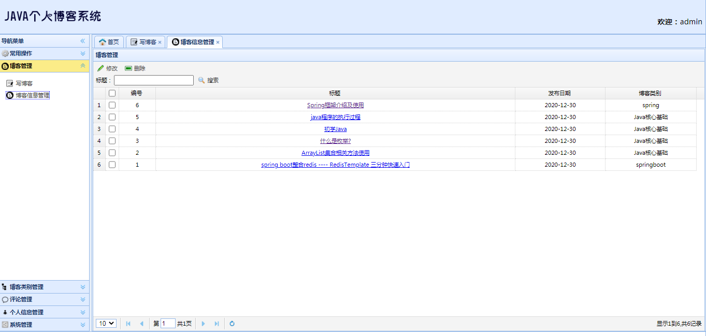Open the spring boot整合redis blog link

pos(336,165)
